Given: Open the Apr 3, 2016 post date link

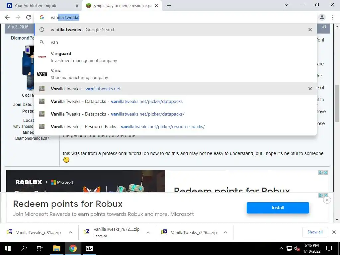Looking at the screenshot, I should pos(18,27).
